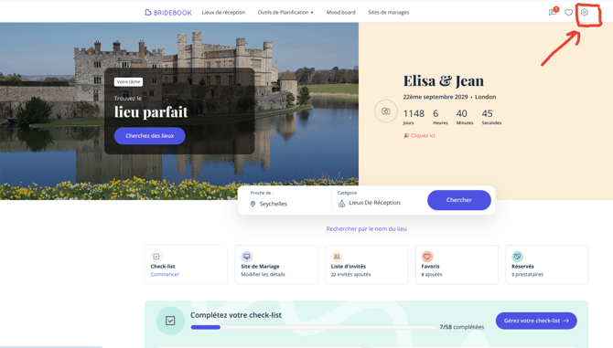Open Lieux de réception menu
This screenshot has width=613, height=348.
(223, 13)
